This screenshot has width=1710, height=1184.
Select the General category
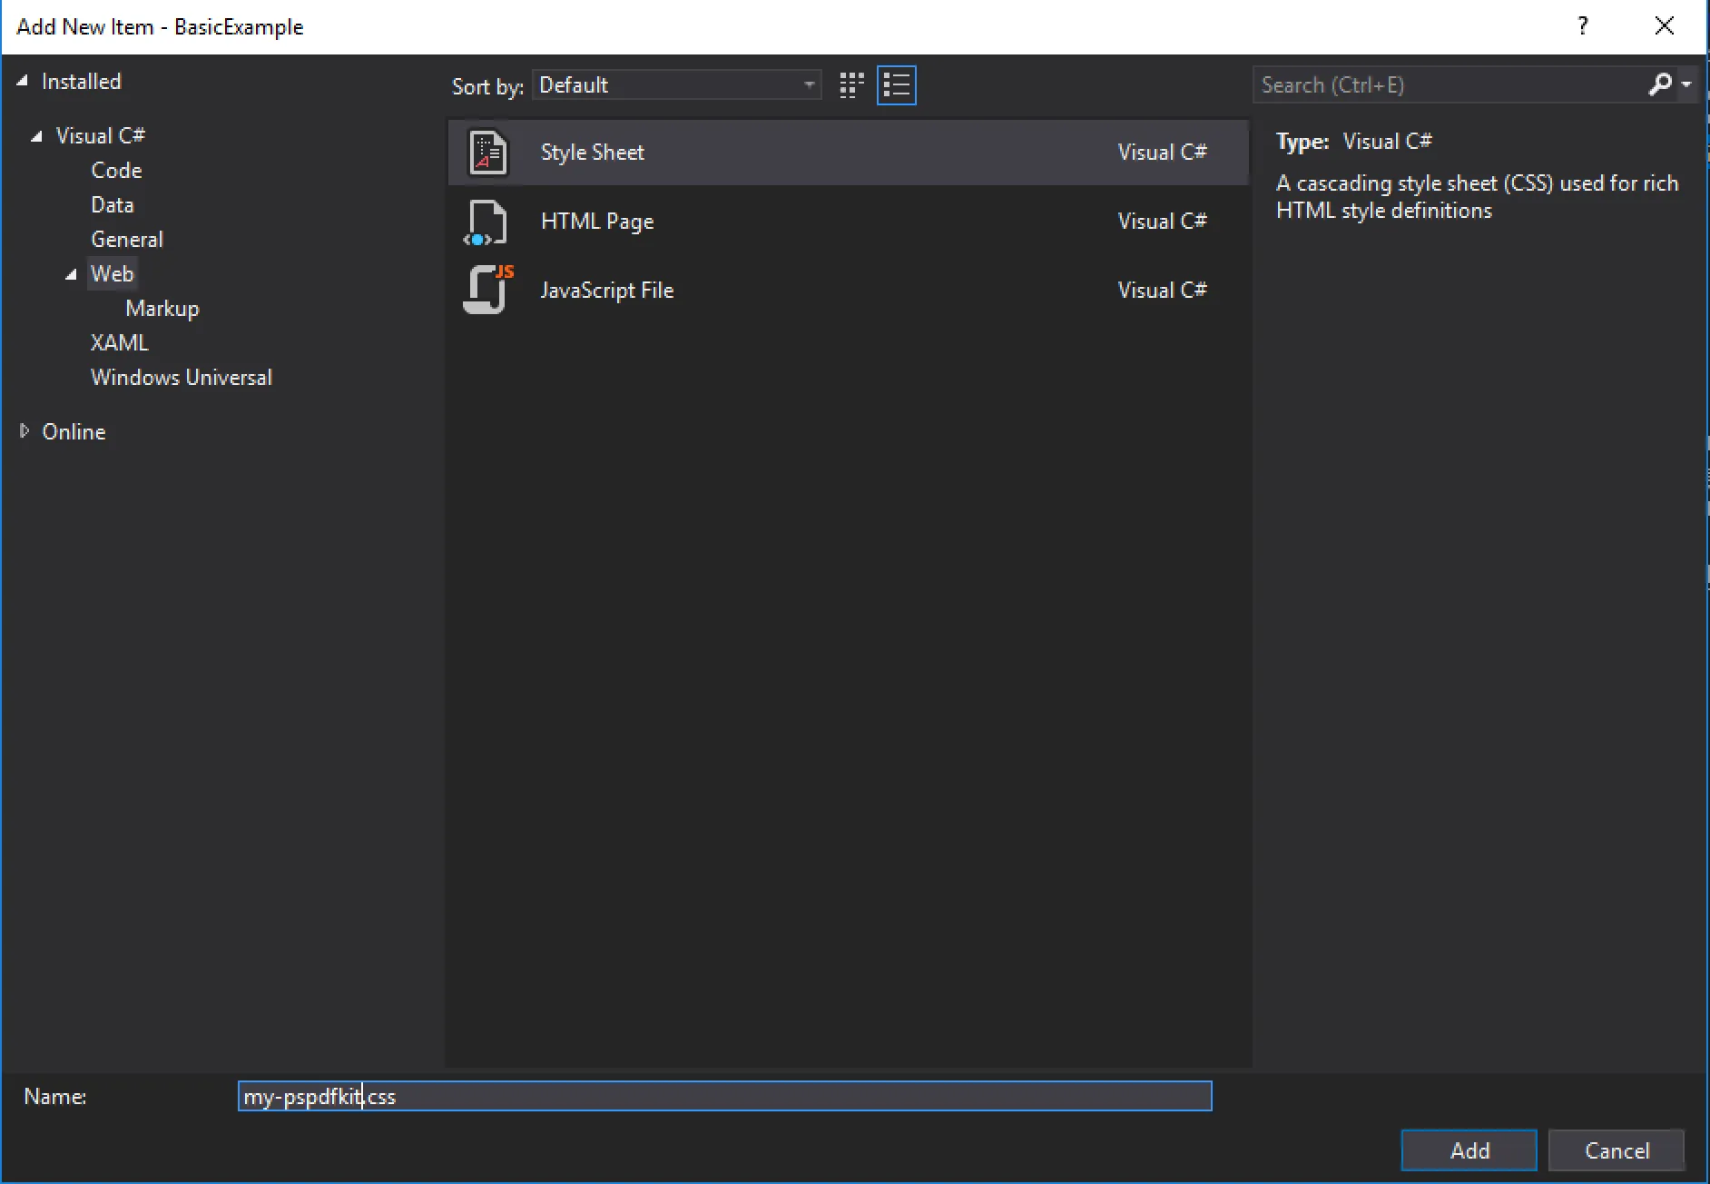127,240
